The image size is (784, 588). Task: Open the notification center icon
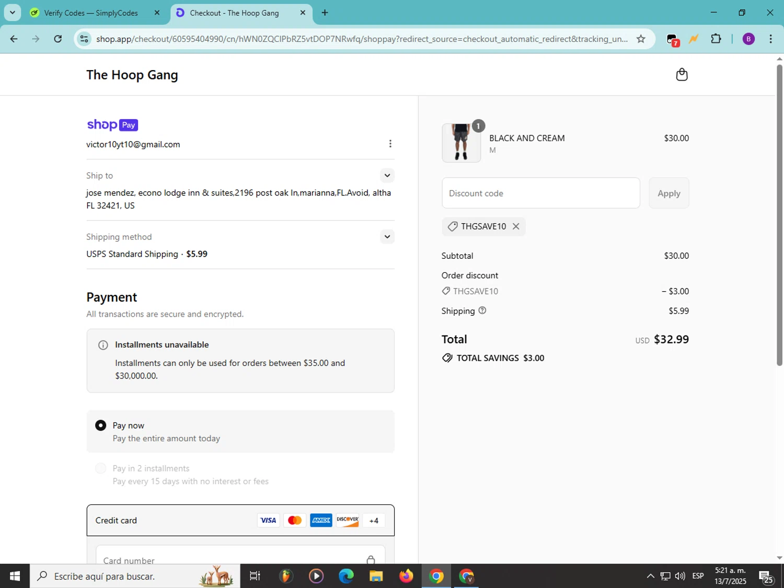click(x=766, y=577)
